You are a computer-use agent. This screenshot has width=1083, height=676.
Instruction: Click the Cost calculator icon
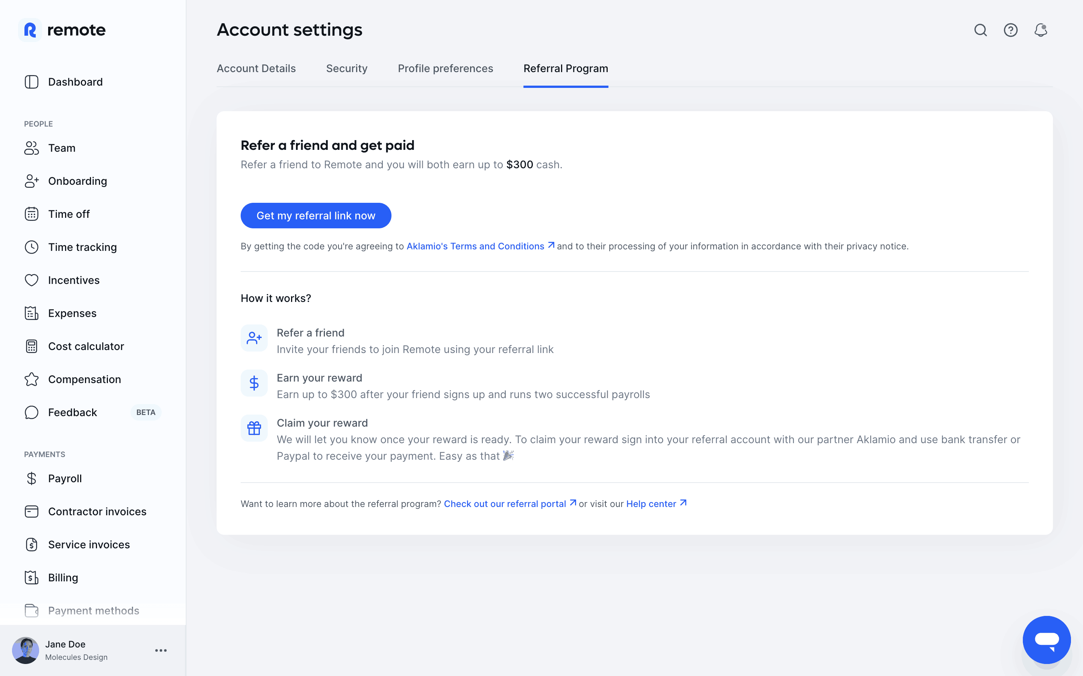pos(31,347)
